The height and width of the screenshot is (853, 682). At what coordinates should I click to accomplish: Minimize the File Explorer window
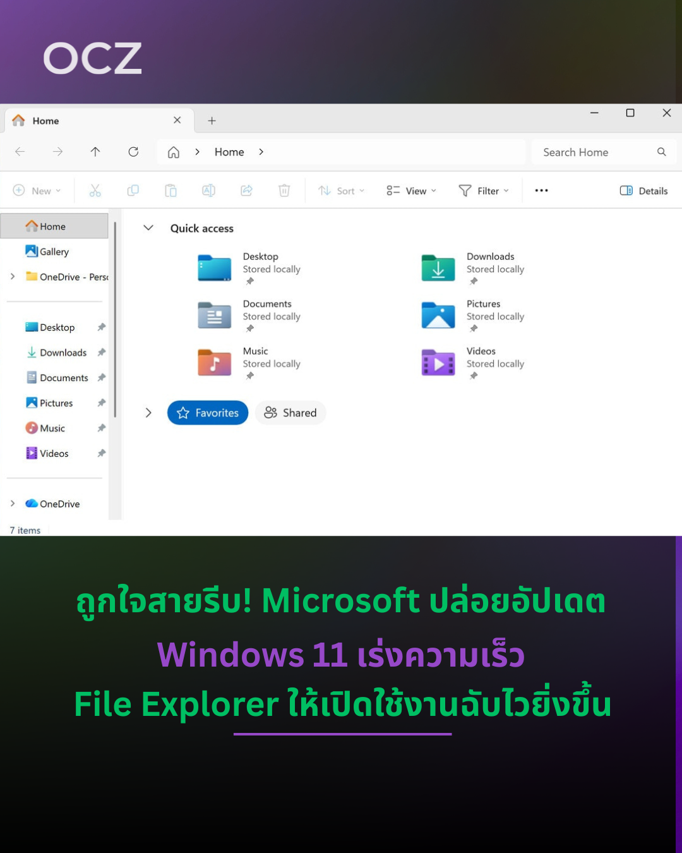point(594,112)
